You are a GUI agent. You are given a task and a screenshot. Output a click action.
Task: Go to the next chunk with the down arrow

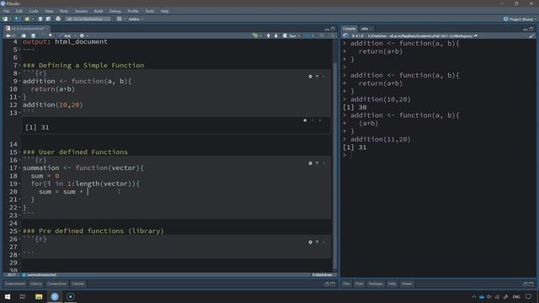(x=276, y=35)
